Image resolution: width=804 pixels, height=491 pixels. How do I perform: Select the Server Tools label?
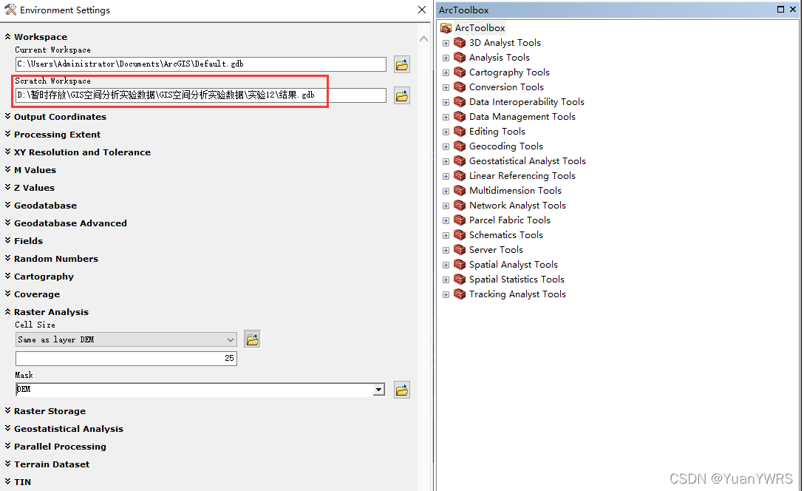pos(496,250)
